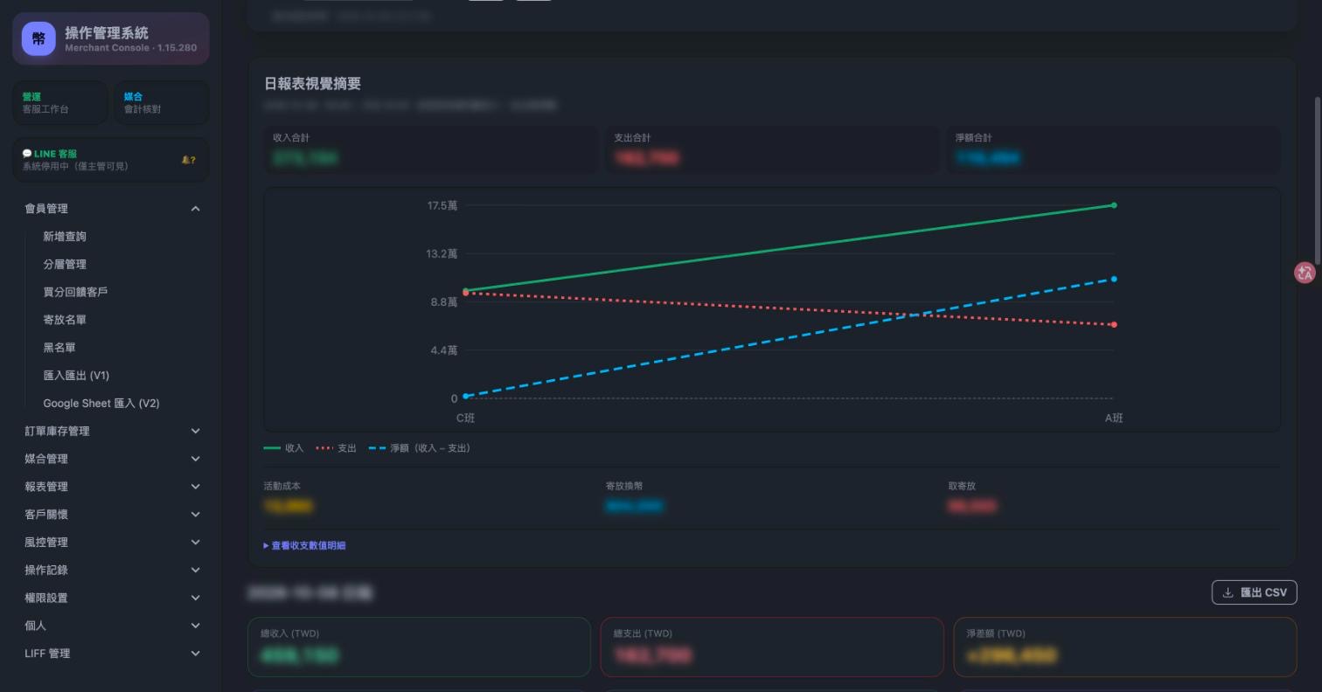
Task: Collapse the 會員管理 menu section
Action: click(112, 209)
